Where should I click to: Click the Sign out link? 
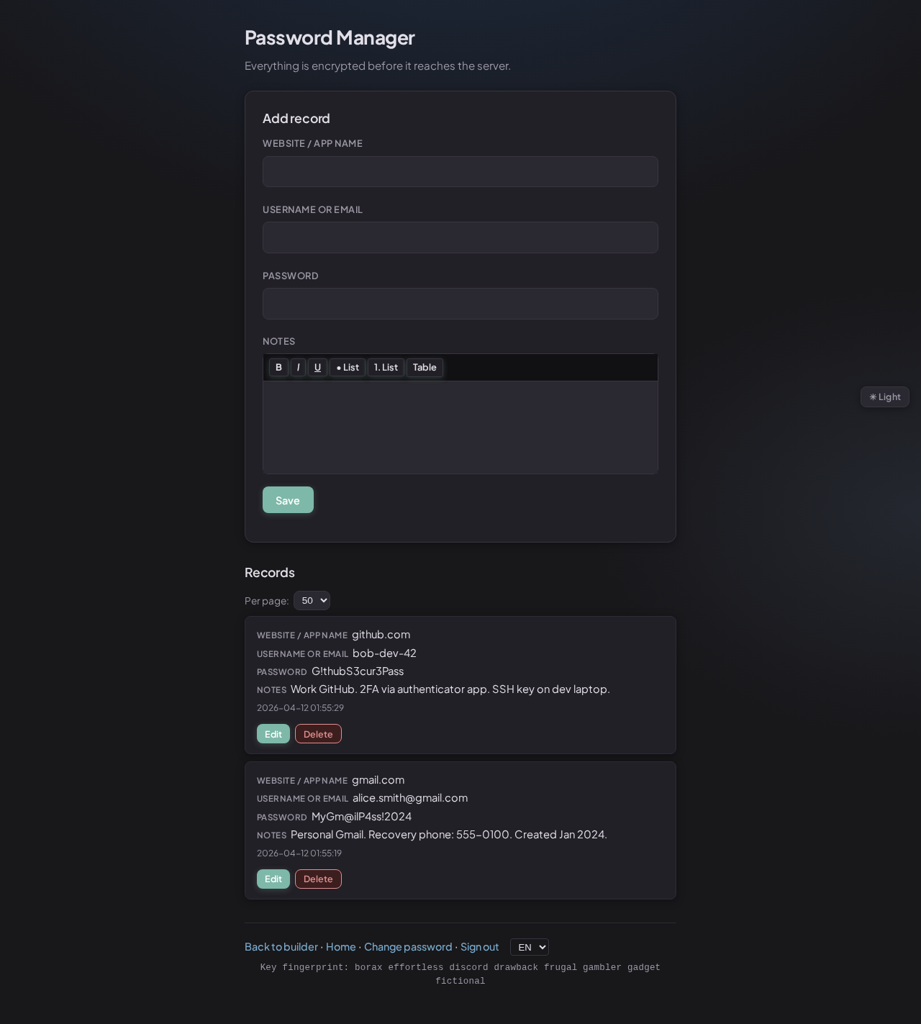coord(479,947)
